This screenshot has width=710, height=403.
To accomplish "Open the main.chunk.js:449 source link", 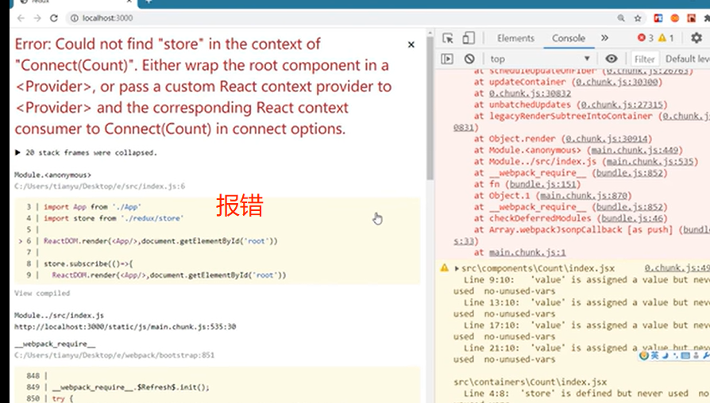I will pyautogui.click(x=635, y=150).
